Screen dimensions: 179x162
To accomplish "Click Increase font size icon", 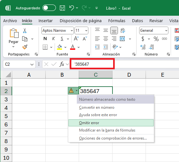I will coord(76,38).
